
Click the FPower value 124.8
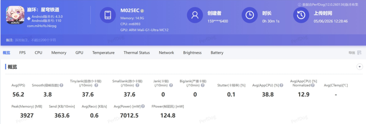(x=168, y=116)
